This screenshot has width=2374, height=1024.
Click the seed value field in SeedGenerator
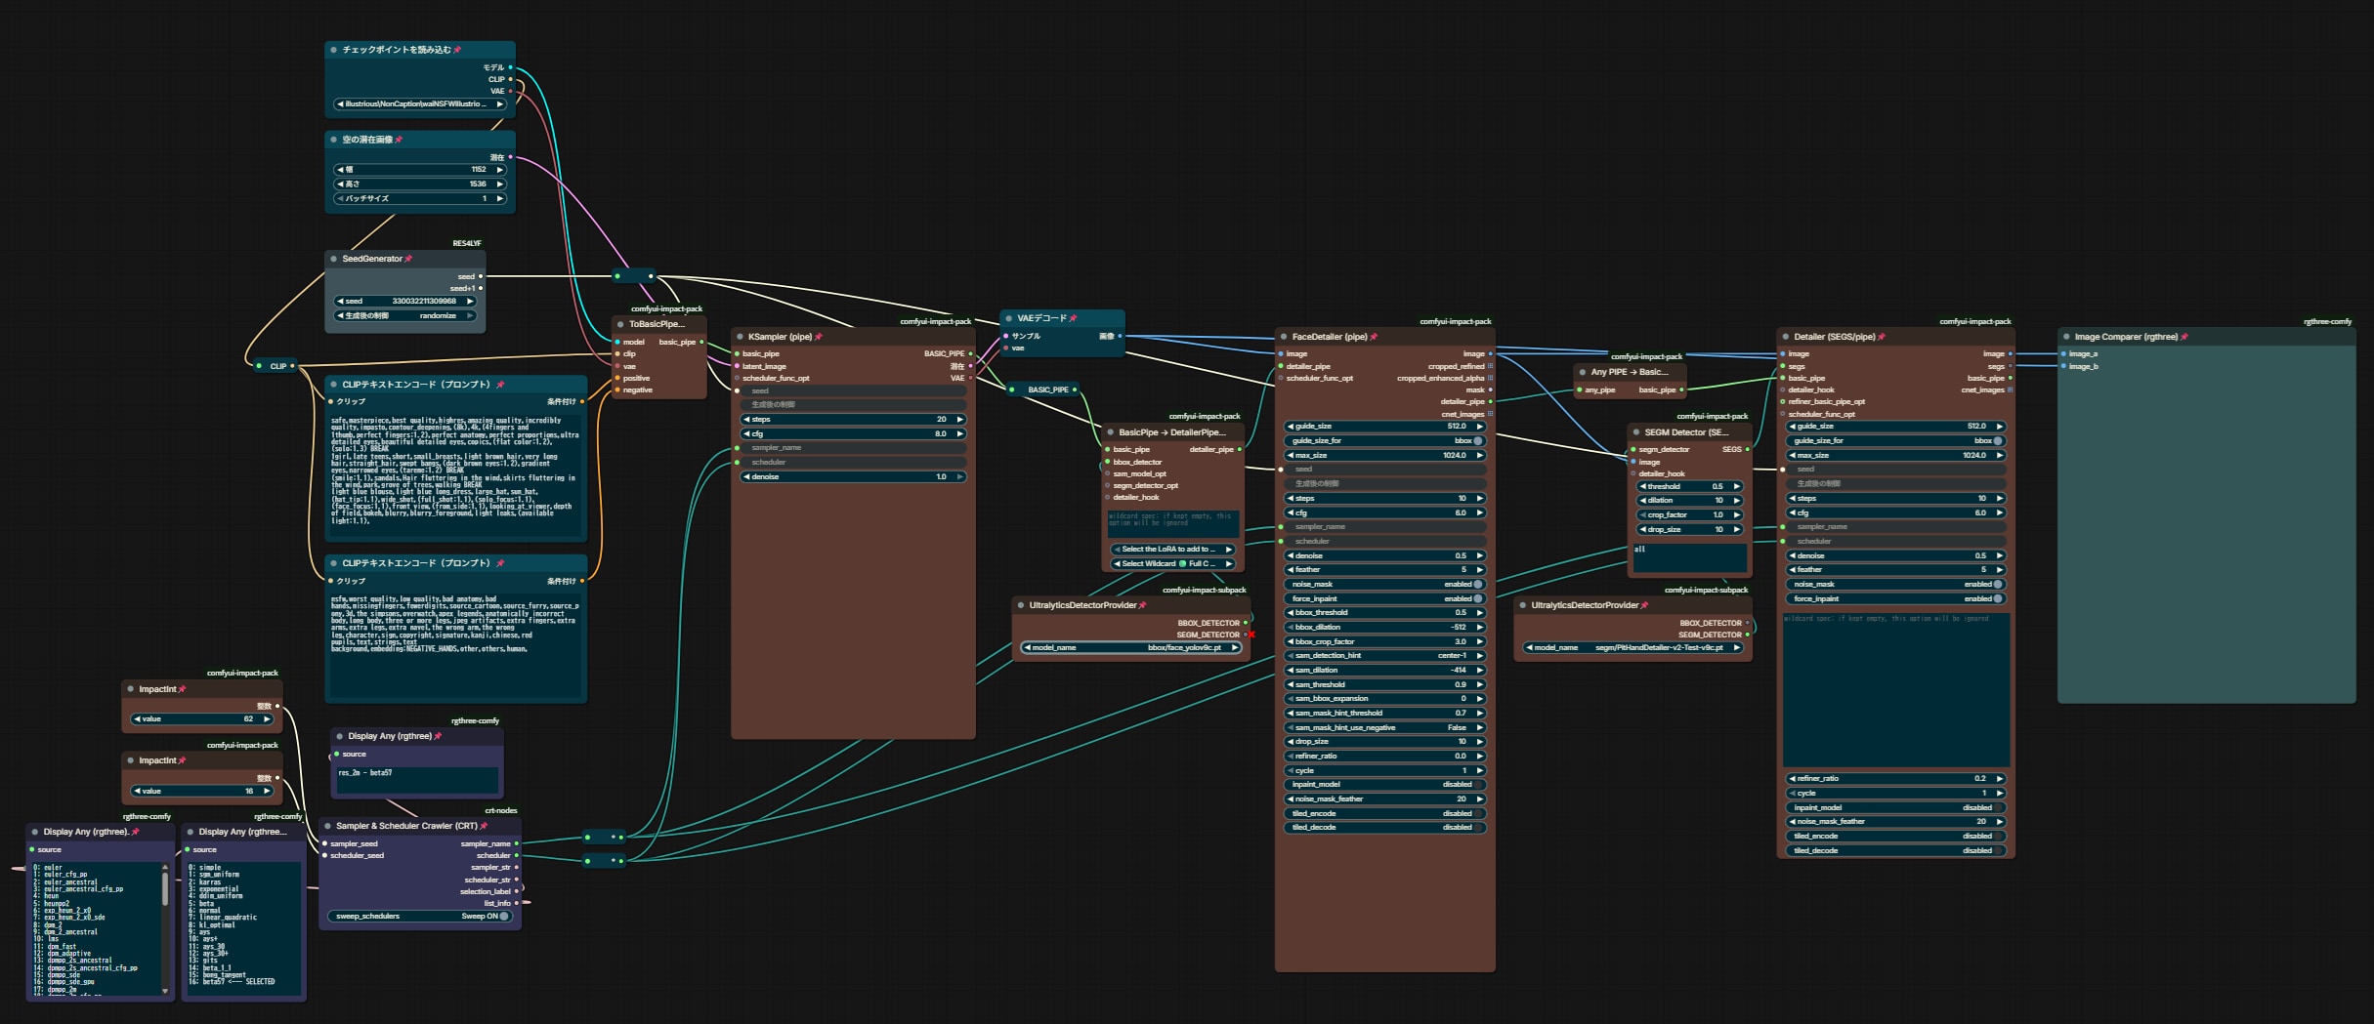point(404,302)
